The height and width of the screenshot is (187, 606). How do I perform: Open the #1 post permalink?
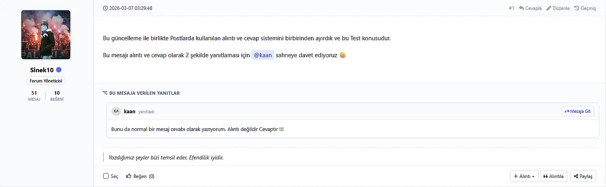click(x=512, y=8)
